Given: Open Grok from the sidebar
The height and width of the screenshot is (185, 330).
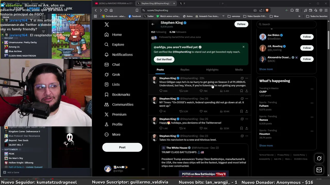Looking at the screenshot, I should tap(112, 75).
